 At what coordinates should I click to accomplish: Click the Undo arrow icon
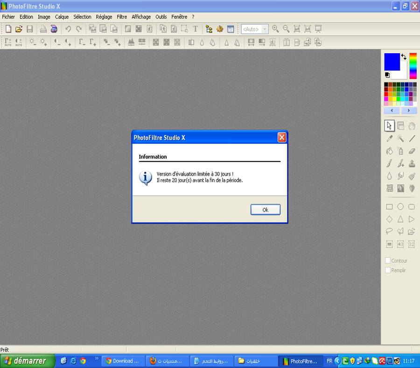click(68, 29)
